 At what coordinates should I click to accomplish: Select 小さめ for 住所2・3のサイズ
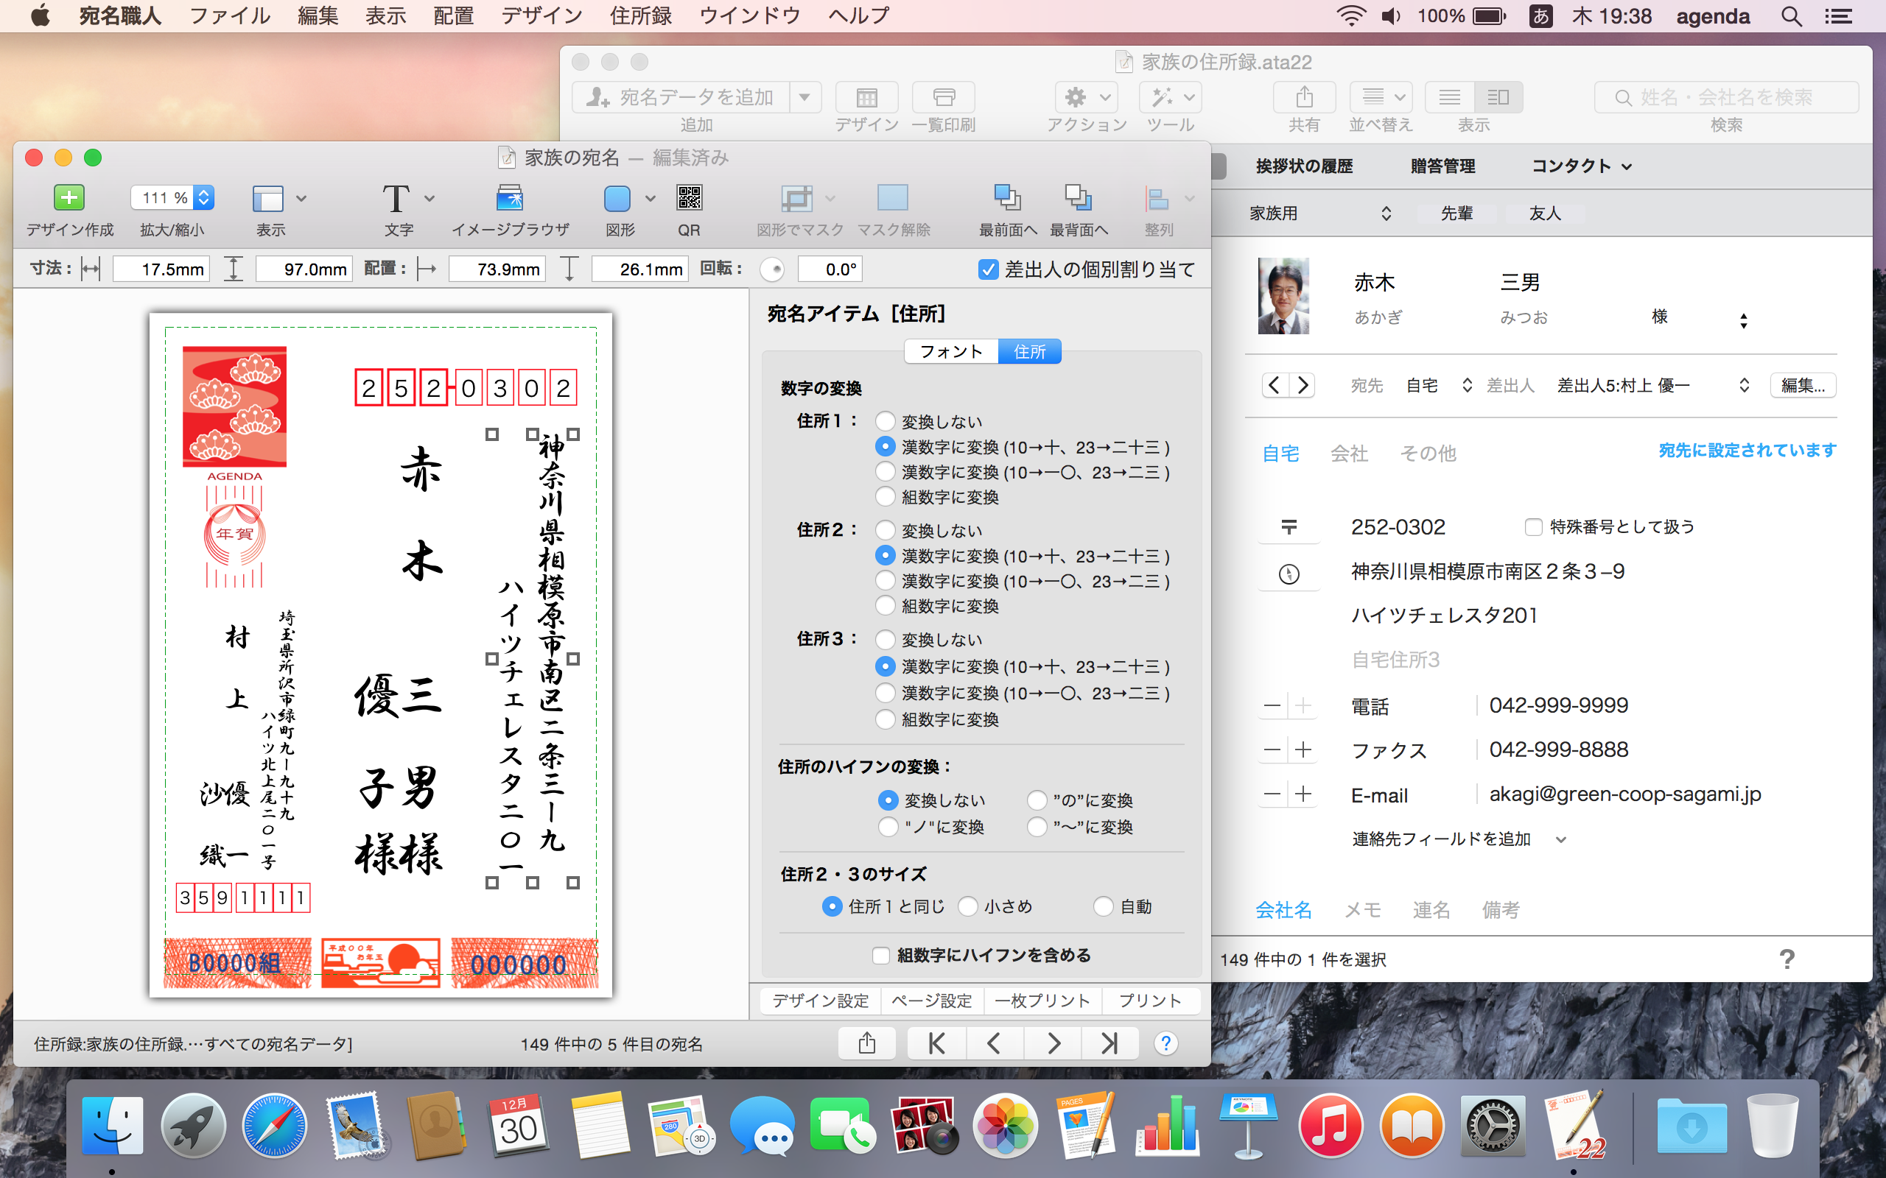click(967, 906)
